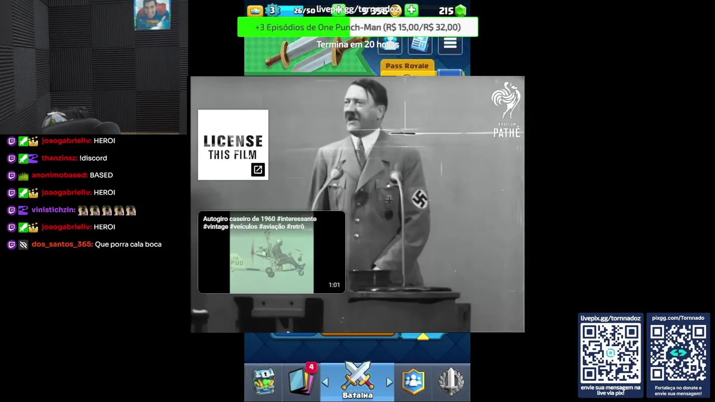The image size is (715, 402).
Task: Click the livepix.gg/tornnadoz label above the QR code
Action: point(611,318)
